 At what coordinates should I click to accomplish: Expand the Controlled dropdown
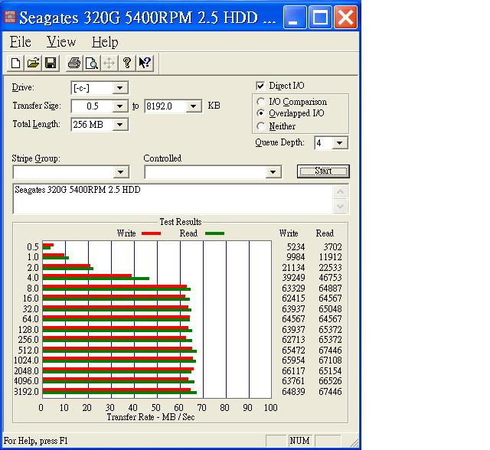click(x=273, y=172)
